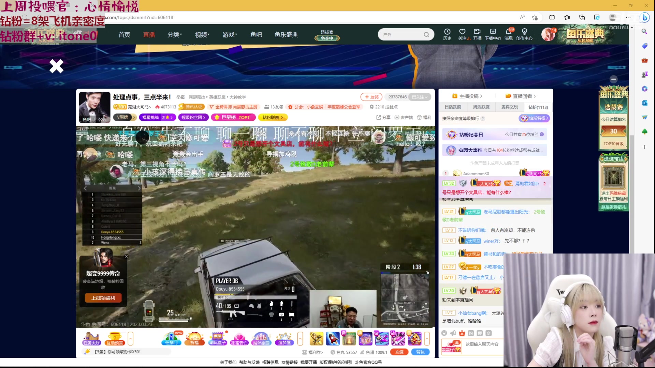
Task: Open the 潮玩盒子 box icon
Action: click(x=218, y=338)
